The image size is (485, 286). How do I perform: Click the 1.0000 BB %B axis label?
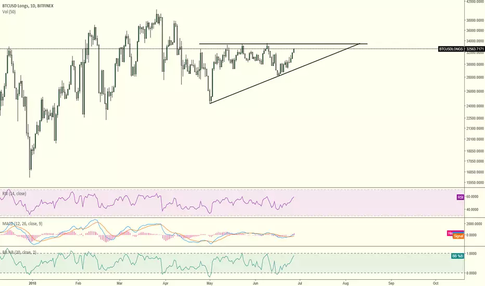471,254
